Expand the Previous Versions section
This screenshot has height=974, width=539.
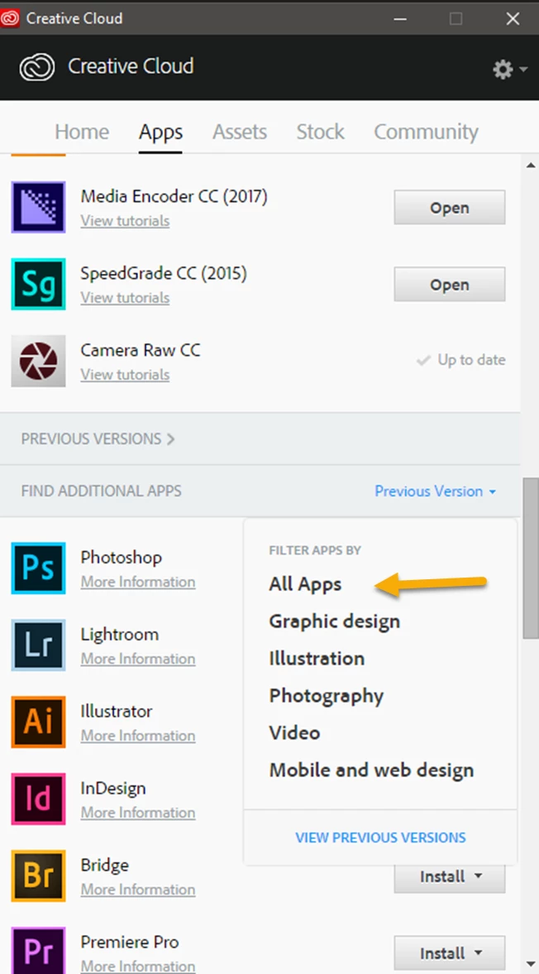click(98, 439)
